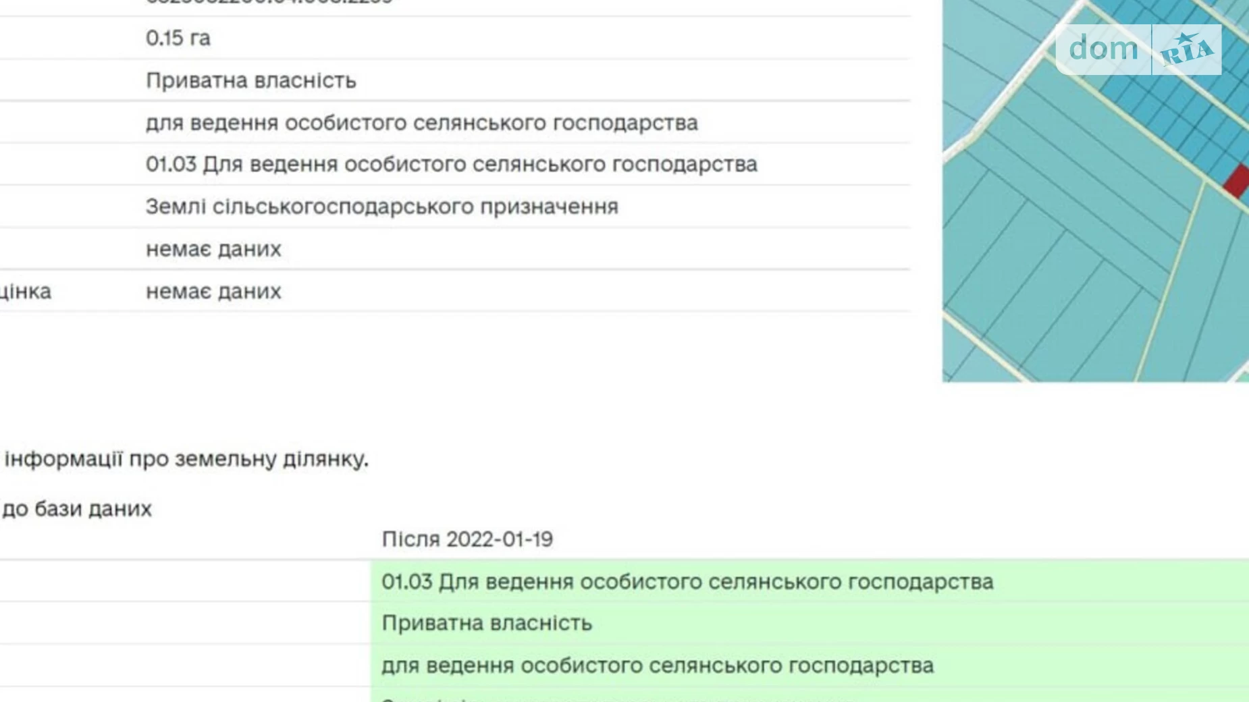
Task: Click the 'Після 2022-01-19' column header
Action: [x=467, y=539]
